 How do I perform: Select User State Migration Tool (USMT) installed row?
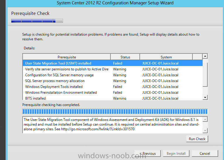pos(112,63)
